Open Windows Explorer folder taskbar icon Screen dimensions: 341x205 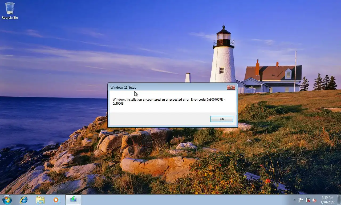(x=40, y=200)
